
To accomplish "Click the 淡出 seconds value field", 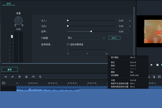I will pos(123,26).
